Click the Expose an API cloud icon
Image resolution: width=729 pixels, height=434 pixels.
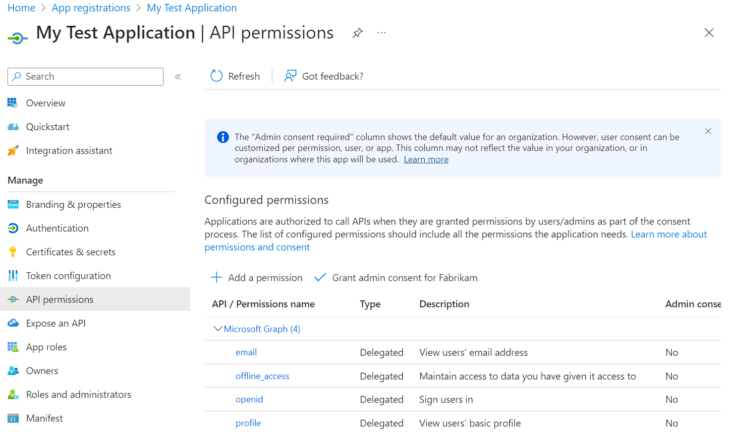coord(13,323)
